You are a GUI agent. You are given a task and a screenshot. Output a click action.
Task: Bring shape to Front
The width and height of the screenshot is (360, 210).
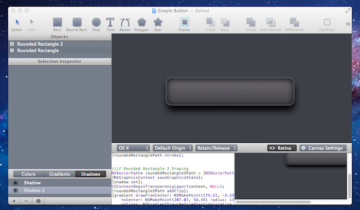click(x=210, y=25)
